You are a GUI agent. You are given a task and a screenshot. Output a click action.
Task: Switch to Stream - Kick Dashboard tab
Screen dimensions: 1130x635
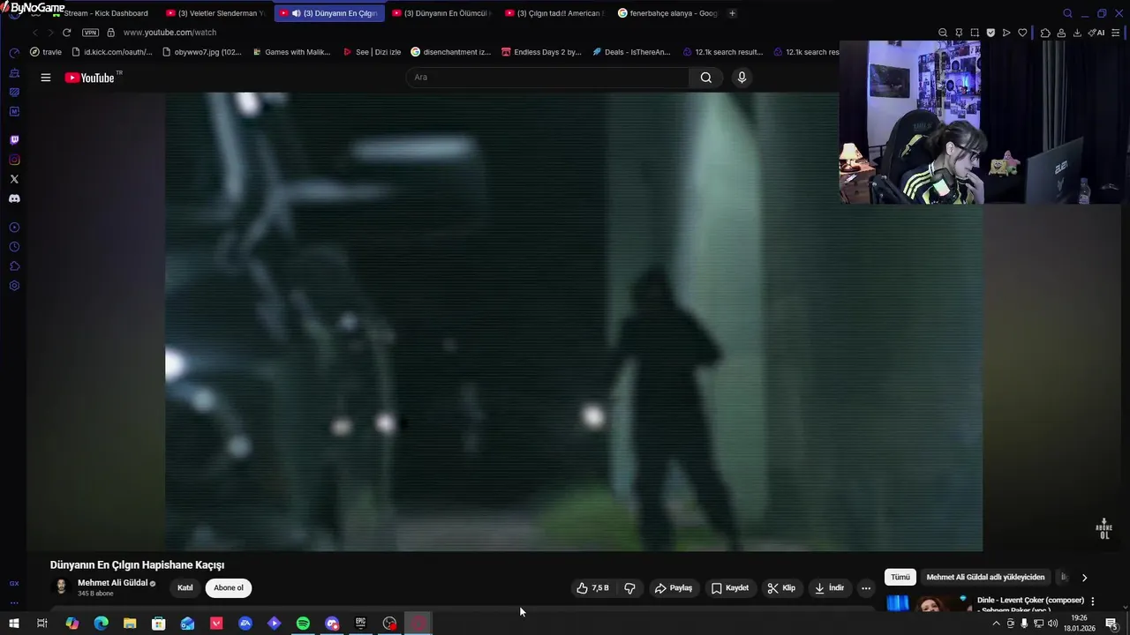pos(105,13)
